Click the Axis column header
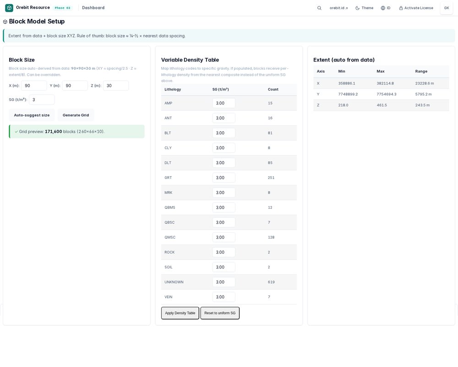 tap(321, 72)
